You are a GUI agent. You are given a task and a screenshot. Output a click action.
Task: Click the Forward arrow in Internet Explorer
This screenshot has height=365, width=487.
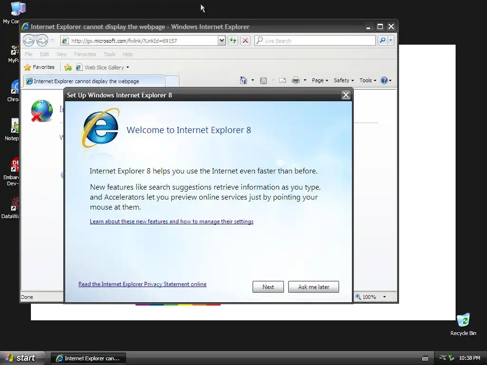pos(42,40)
